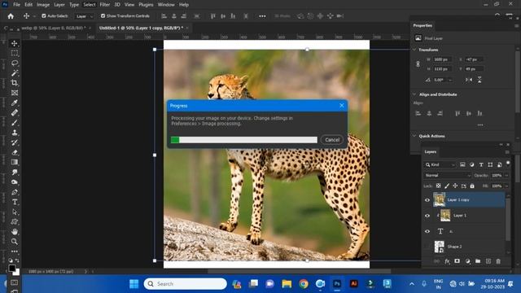The height and width of the screenshot is (293, 521).
Task: Open options bar more options ellipsis
Action: [x=262, y=16]
